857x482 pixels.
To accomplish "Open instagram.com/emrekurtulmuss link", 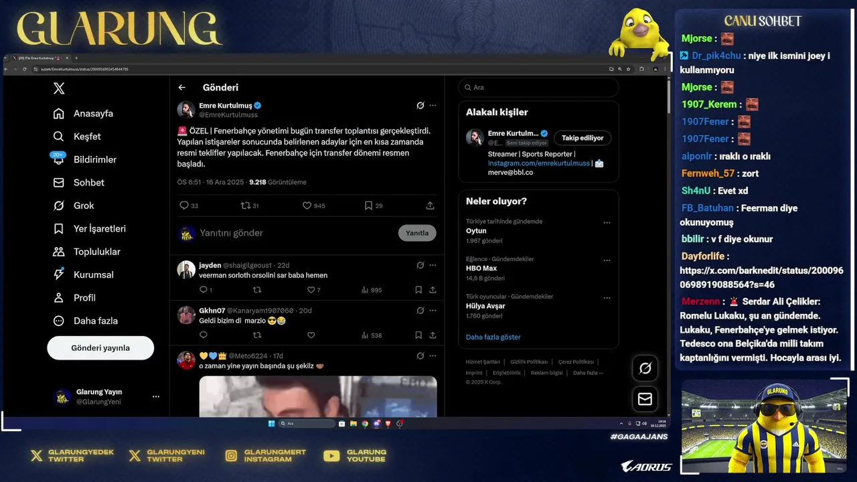I will (x=539, y=163).
